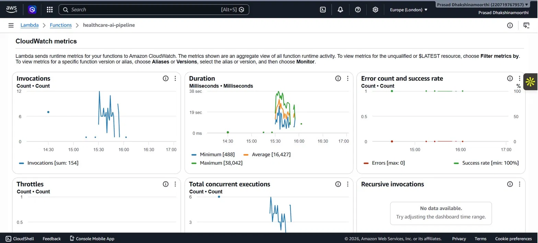Open the help question mark menu
Screen dimensions: 538x243
click(x=358, y=10)
